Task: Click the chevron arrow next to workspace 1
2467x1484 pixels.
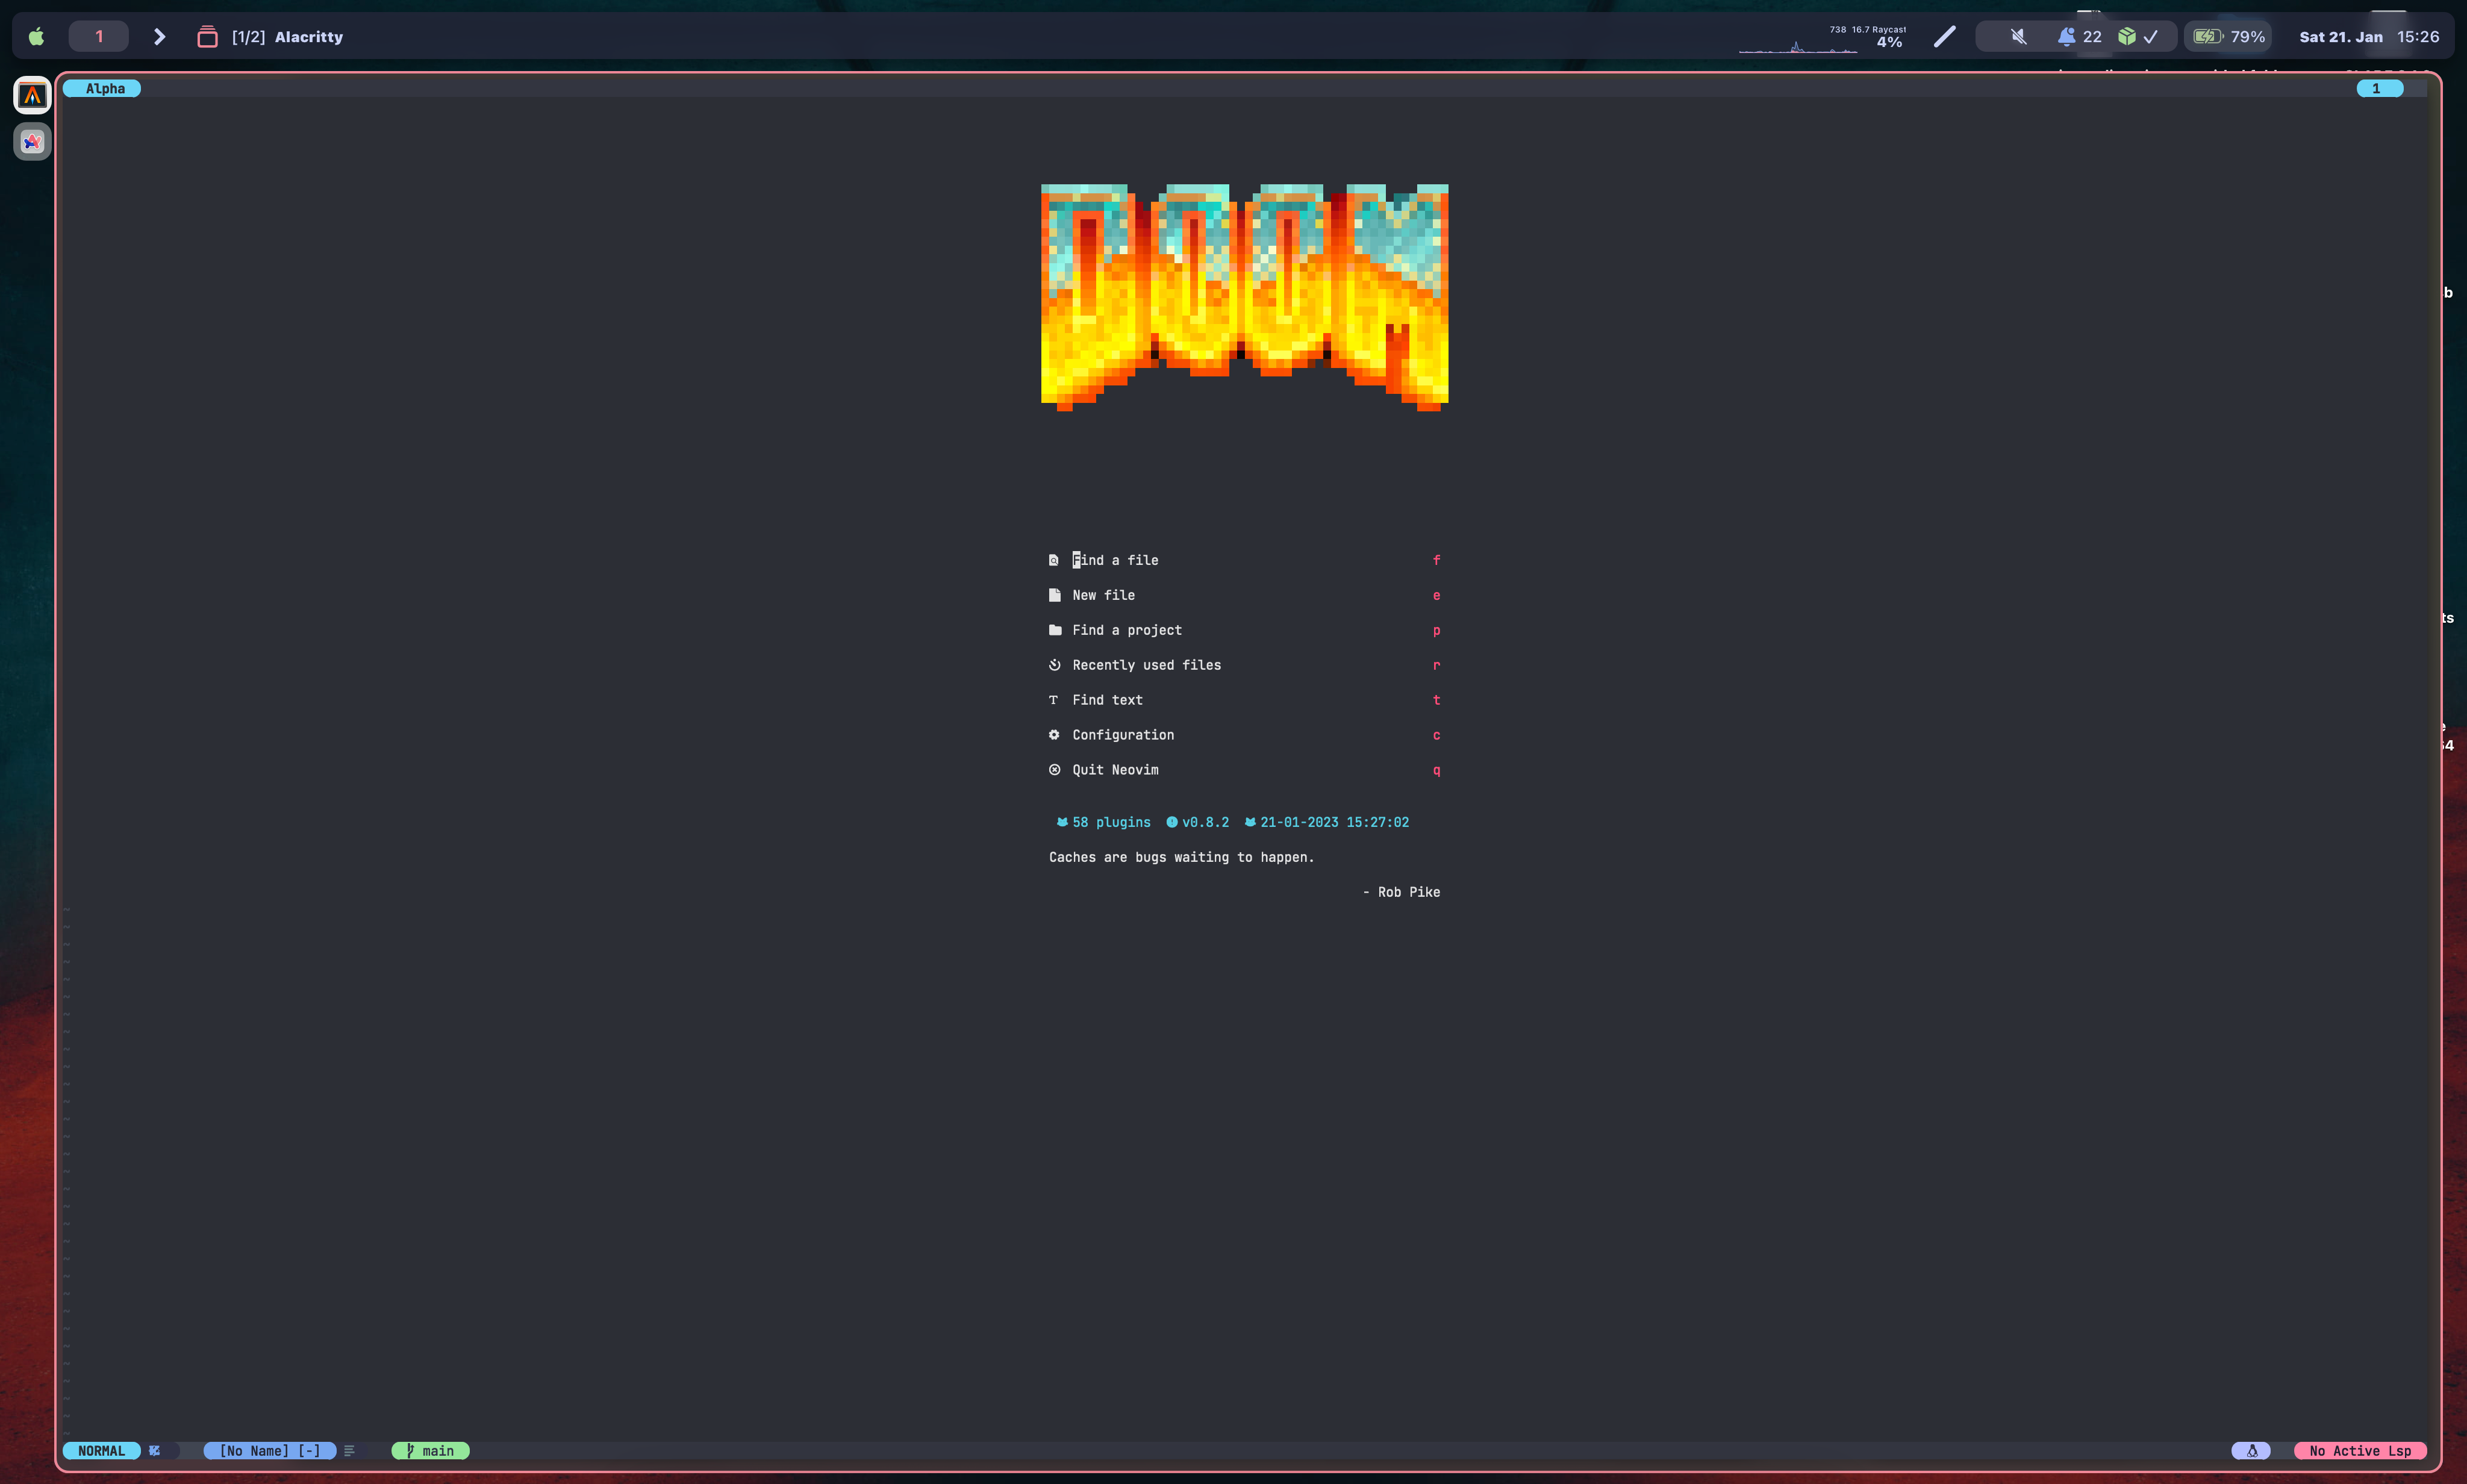Action: click(160, 36)
